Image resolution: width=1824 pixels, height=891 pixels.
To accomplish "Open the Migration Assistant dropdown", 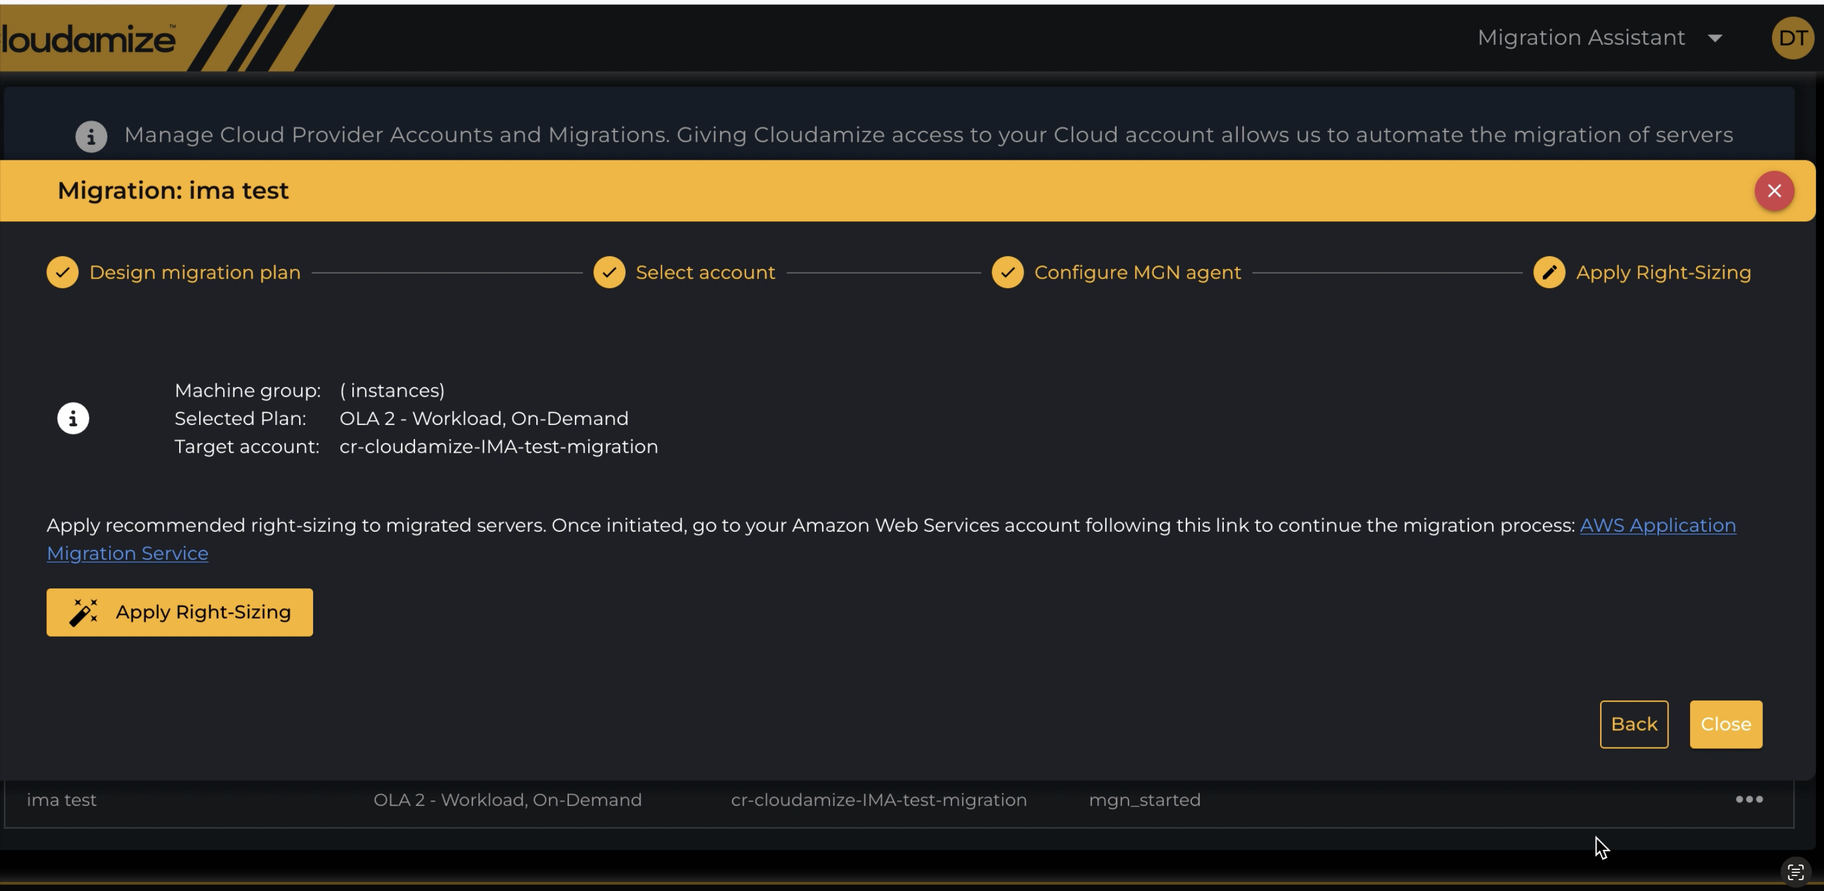I will [1600, 37].
